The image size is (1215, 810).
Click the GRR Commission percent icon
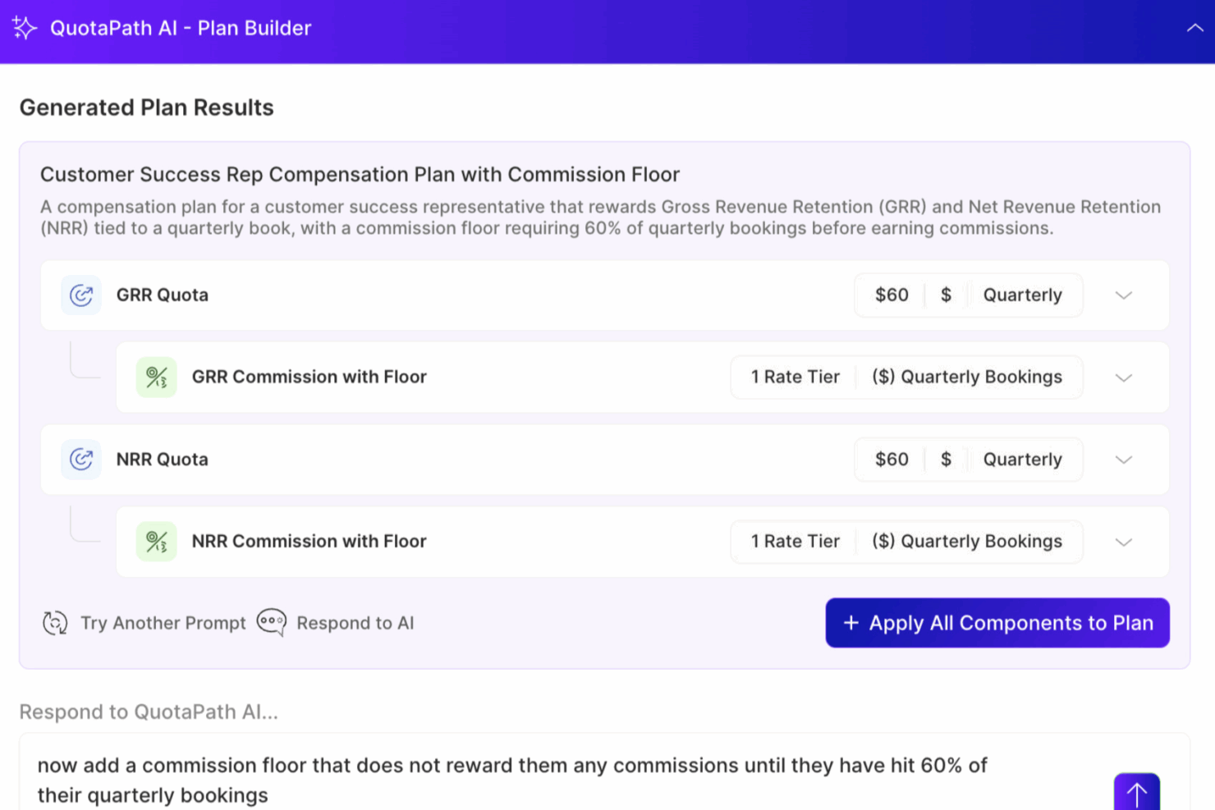156,378
